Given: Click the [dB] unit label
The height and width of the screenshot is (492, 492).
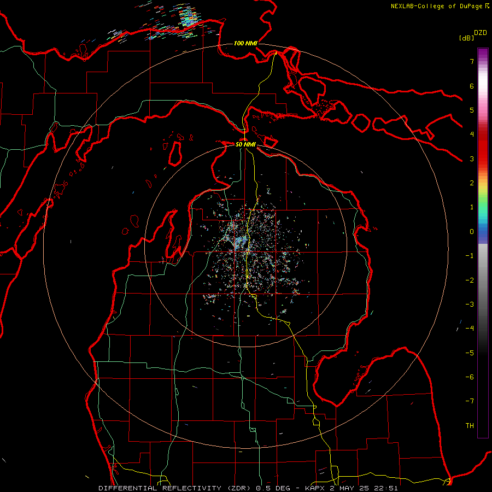Looking at the screenshot, I should (x=467, y=38).
